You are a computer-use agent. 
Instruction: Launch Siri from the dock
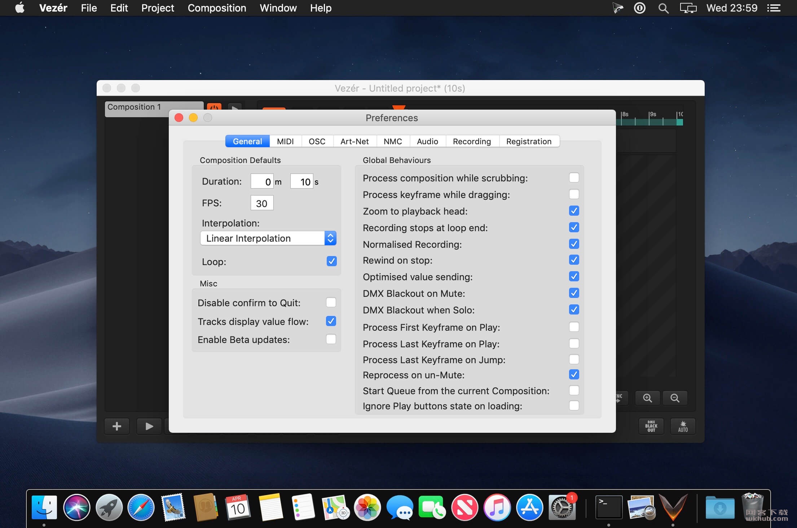coord(76,507)
